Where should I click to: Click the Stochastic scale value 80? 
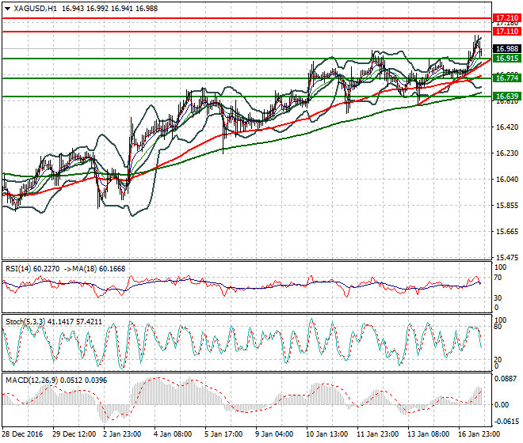point(498,327)
